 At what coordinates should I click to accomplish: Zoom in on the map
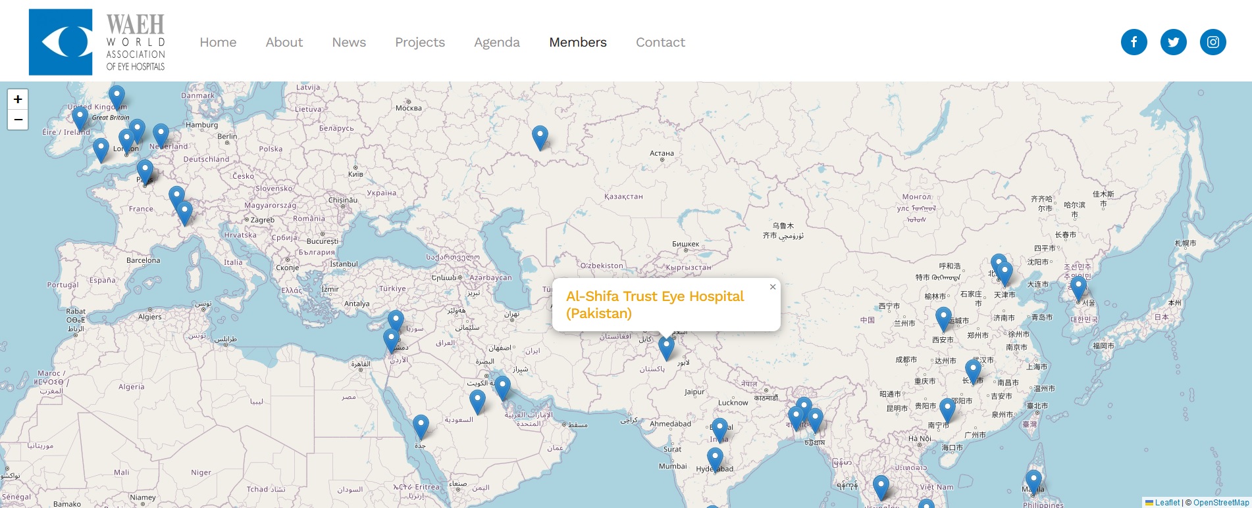(x=18, y=99)
